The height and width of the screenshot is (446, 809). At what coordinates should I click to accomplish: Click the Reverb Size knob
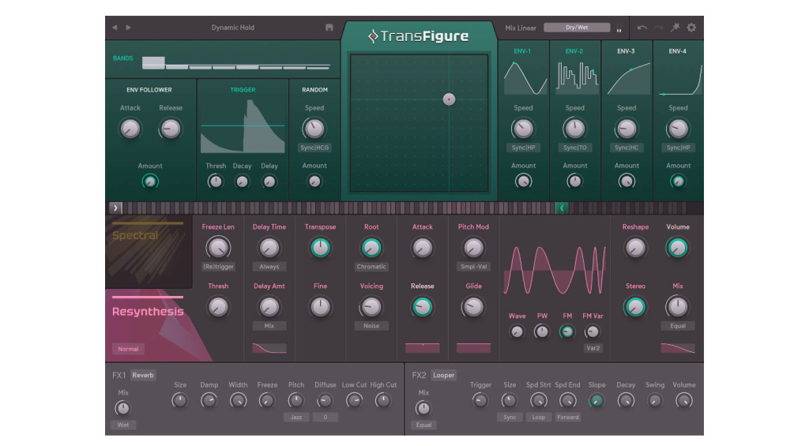[179, 401]
